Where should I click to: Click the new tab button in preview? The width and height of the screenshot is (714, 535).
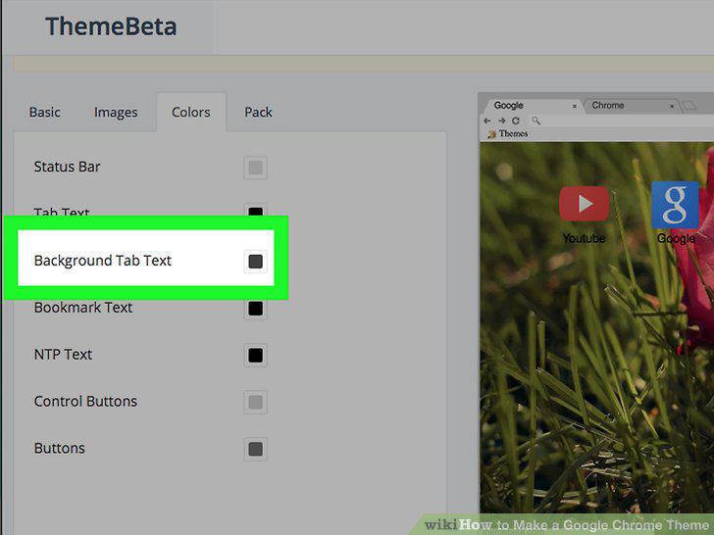tap(689, 106)
